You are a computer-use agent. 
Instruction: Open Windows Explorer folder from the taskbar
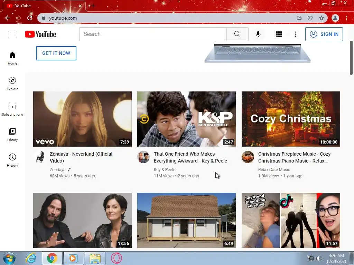[x=95, y=258]
